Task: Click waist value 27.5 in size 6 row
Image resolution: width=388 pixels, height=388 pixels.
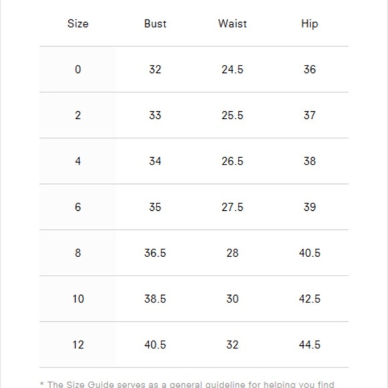Action: (232, 207)
